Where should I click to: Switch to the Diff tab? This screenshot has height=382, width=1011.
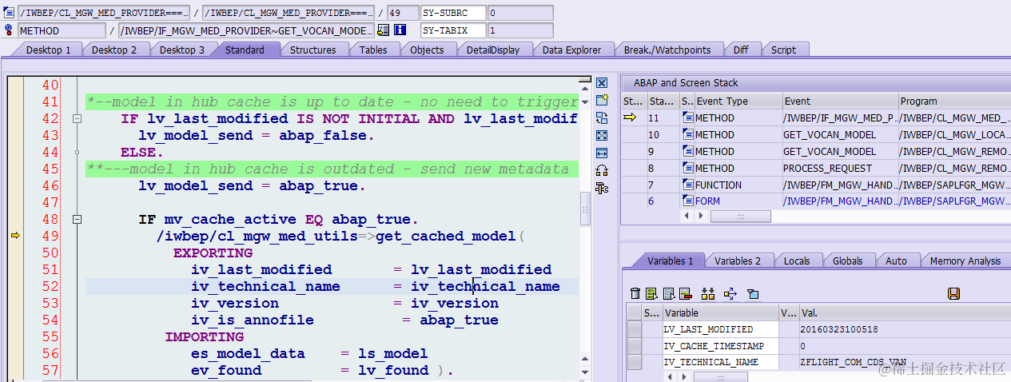click(x=741, y=50)
